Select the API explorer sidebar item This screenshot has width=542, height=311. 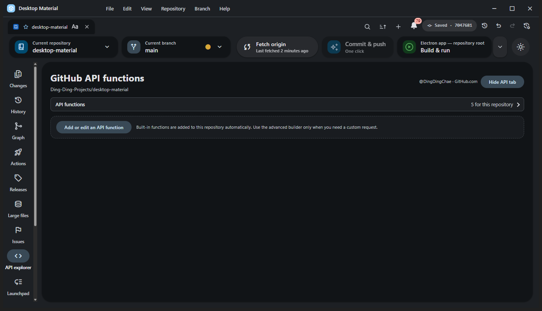(x=18, y=261)
